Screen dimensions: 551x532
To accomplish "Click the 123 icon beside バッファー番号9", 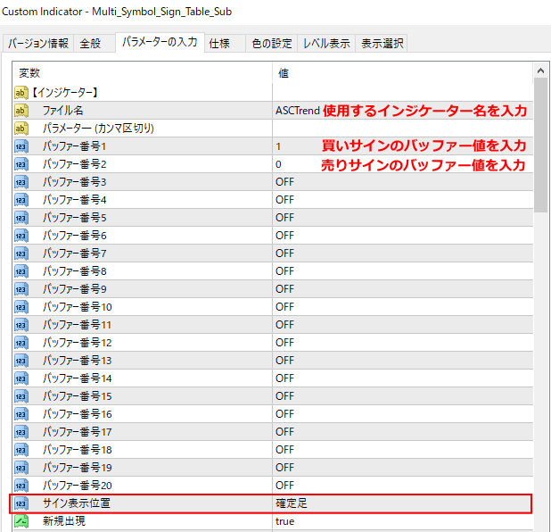I will tap(21, 289).
